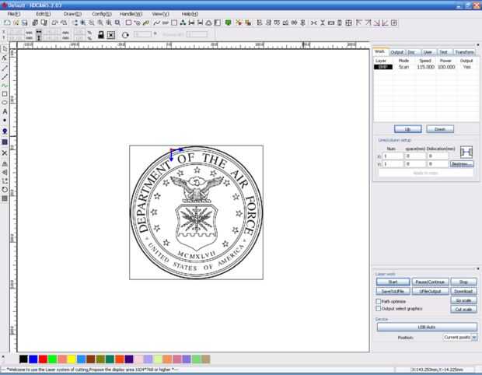Click the Y row space input field
Image resolution: width=482 pixels, height=375 pixels.
(415, 164)
